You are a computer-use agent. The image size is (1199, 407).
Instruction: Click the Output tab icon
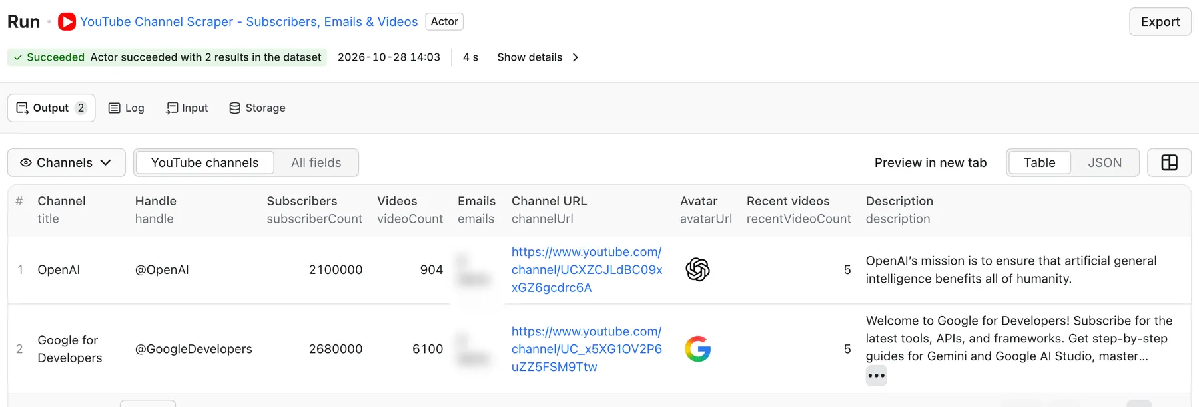(22, 108)
